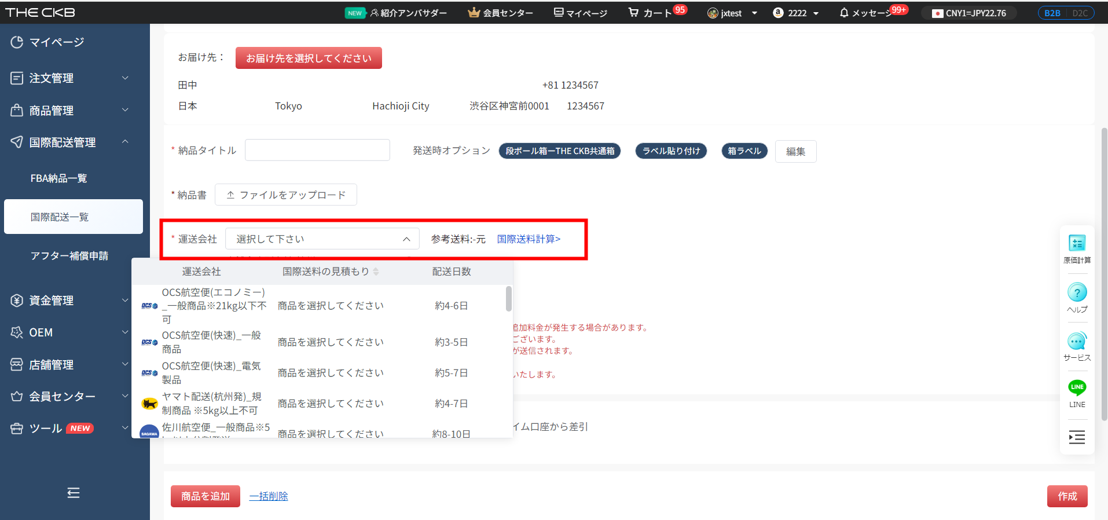Open ヘルプ help icon
Image resolution: width=1108 pixels, height=520 pixels.
(x=1077, y=298)
